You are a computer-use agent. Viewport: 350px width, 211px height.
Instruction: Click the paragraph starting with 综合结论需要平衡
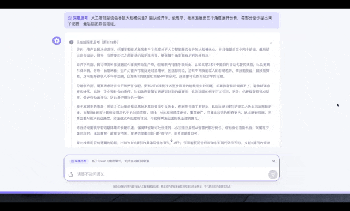point(173,131)
